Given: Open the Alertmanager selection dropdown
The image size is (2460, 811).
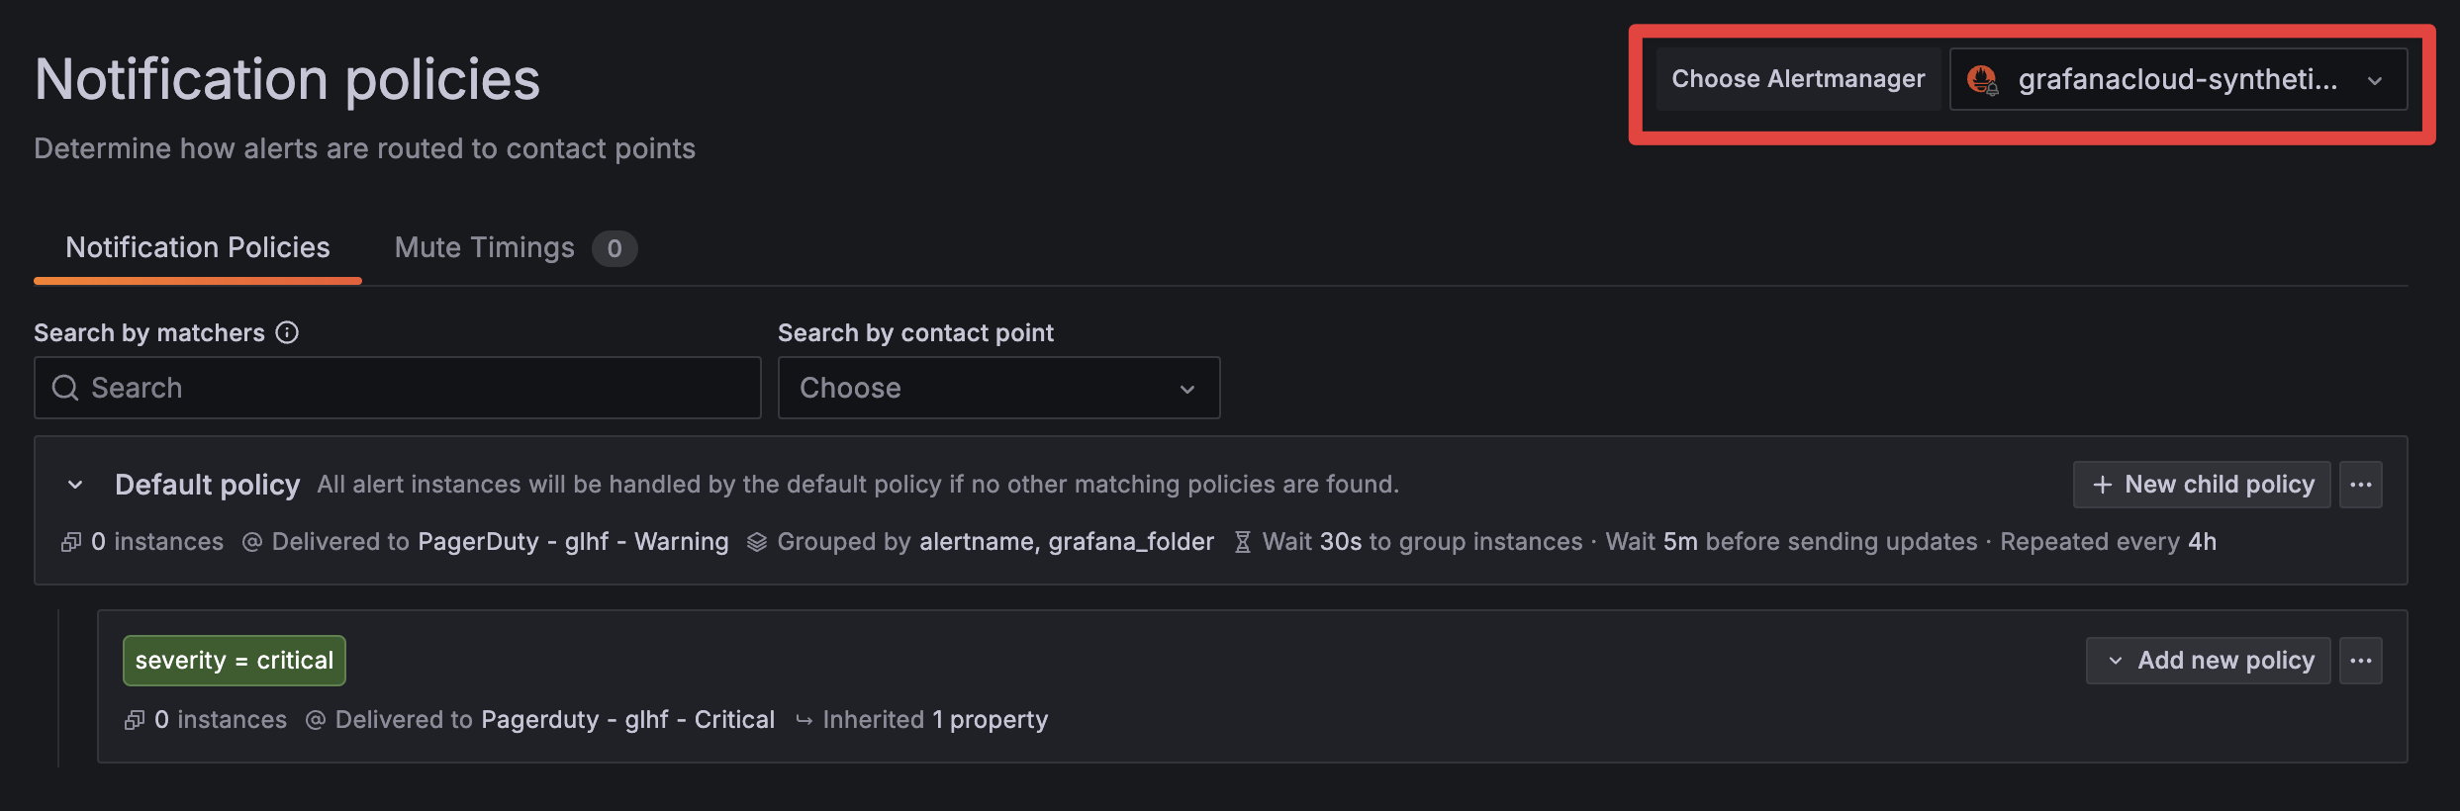Looking at the screenshot, I should pyautogui.click(x=2178, y=79).
